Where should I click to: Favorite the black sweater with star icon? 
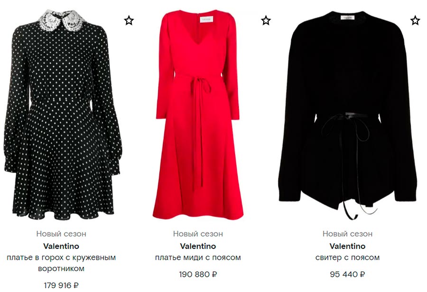(415, 20)
